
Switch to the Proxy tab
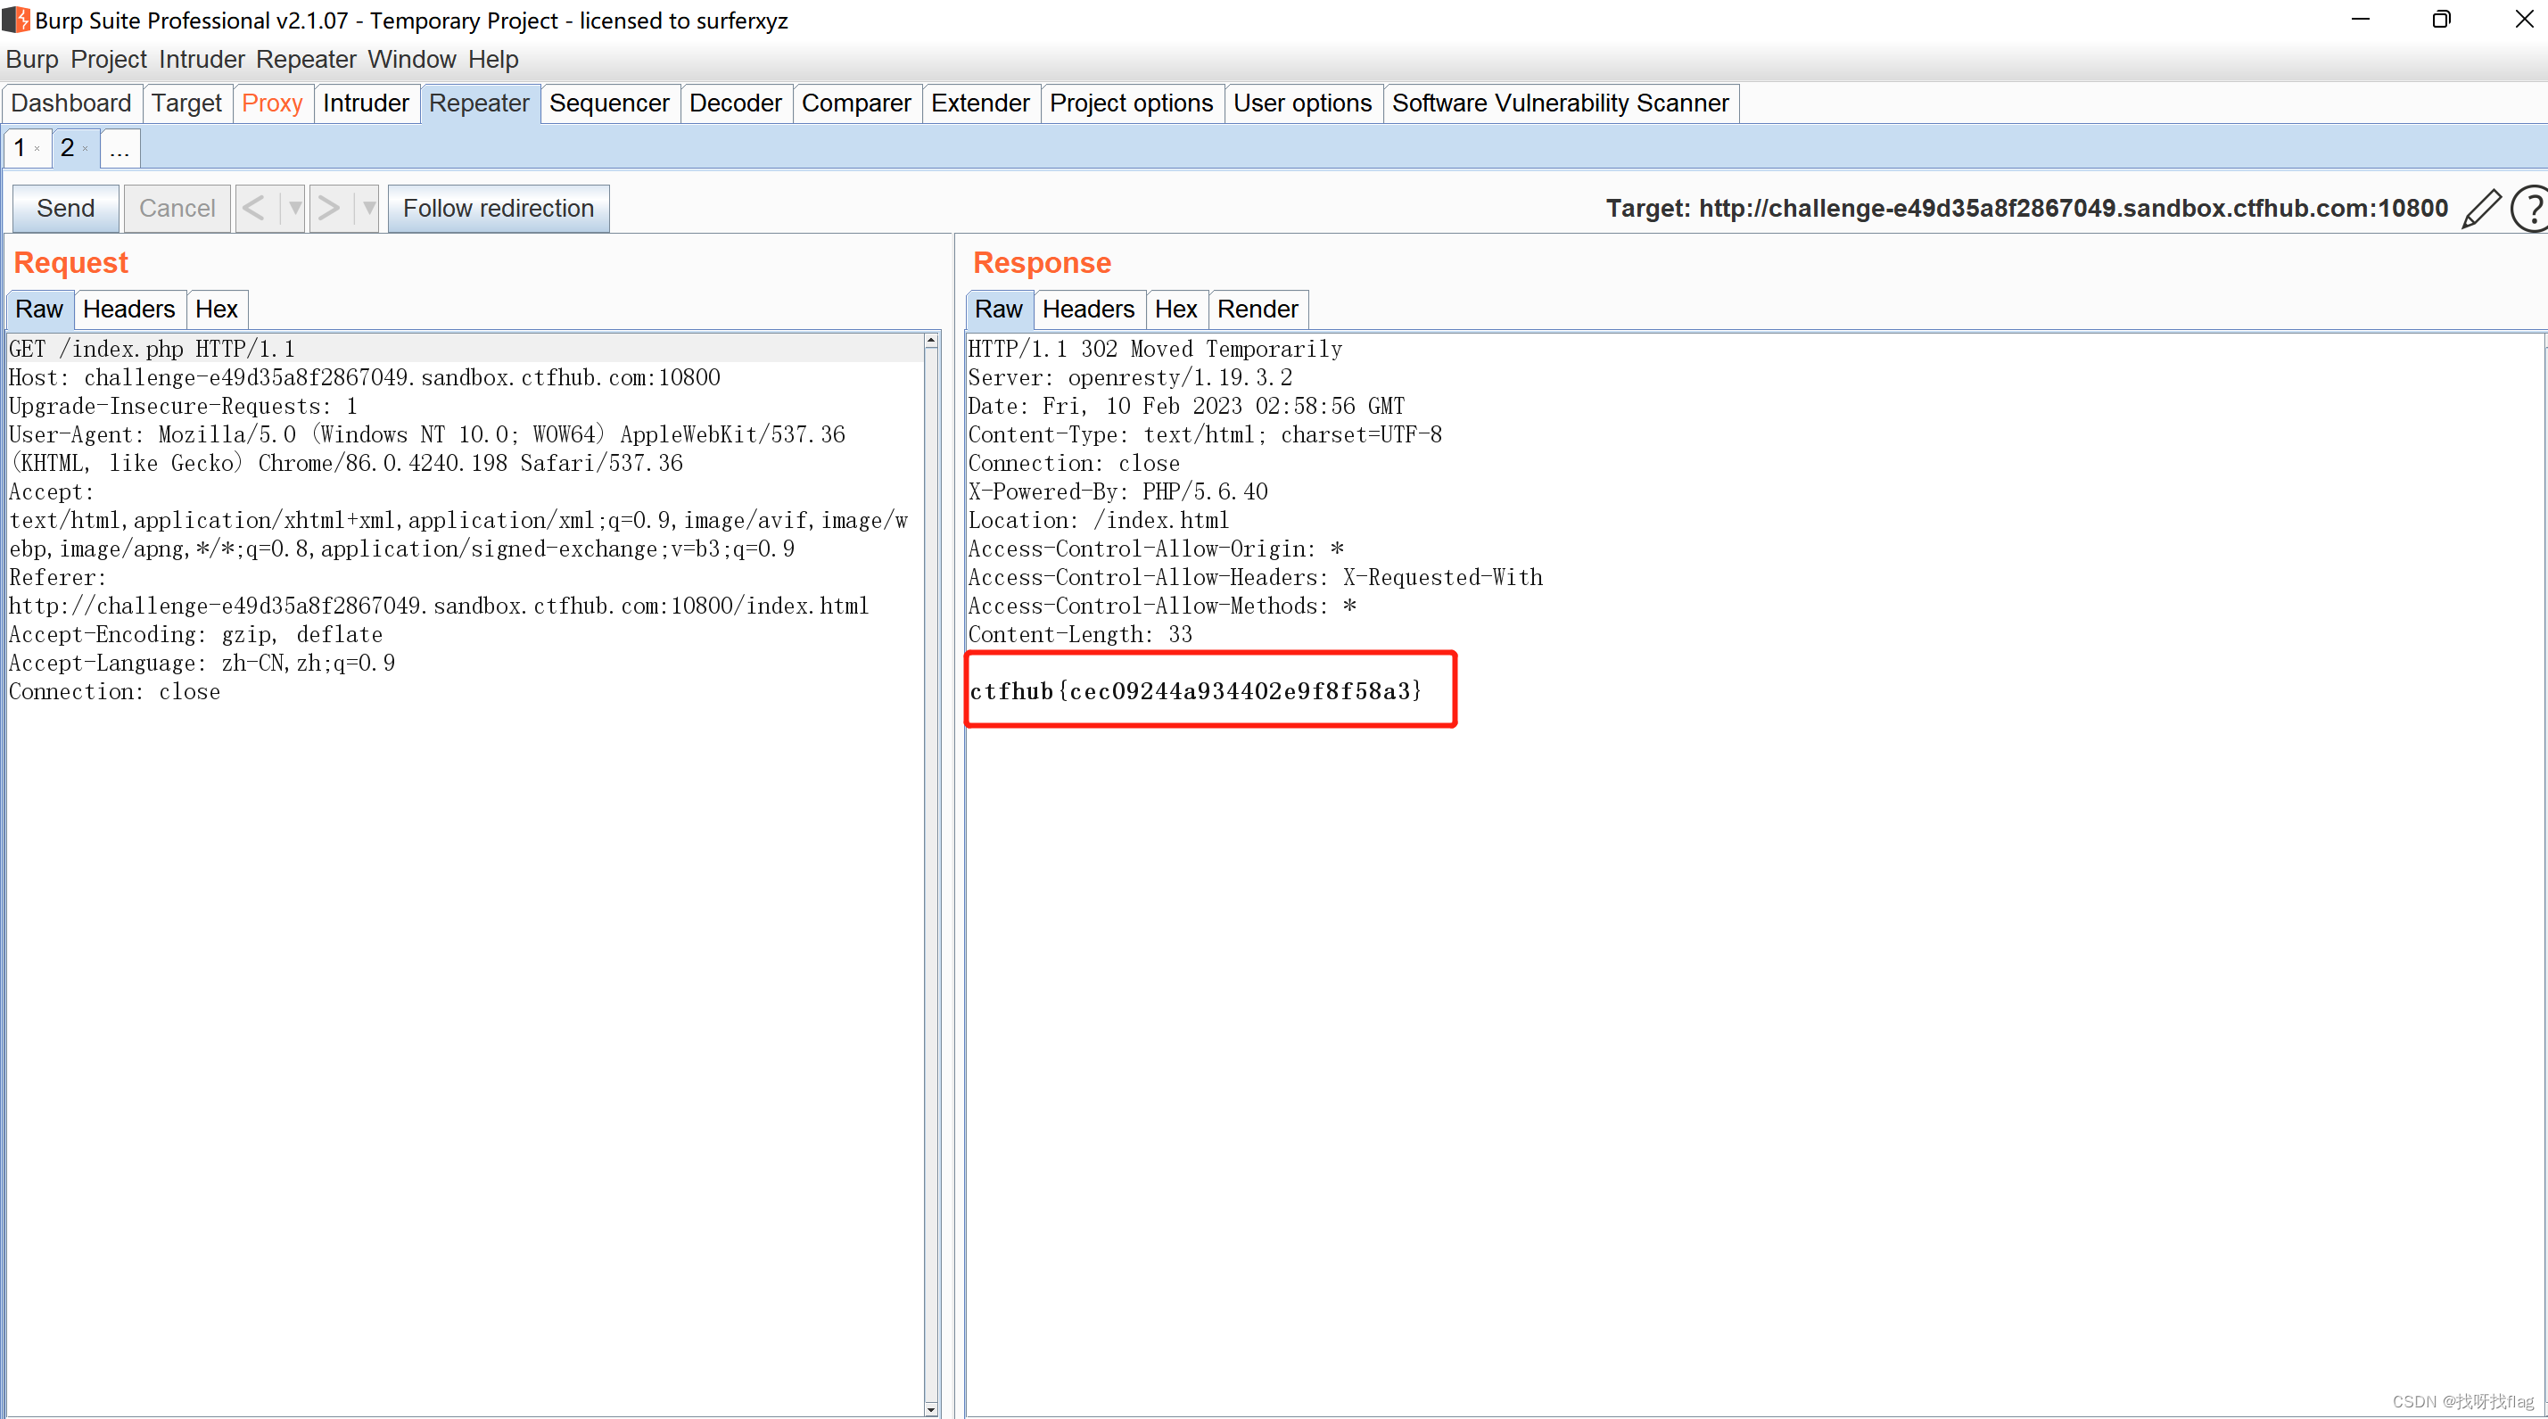(271, 103)
